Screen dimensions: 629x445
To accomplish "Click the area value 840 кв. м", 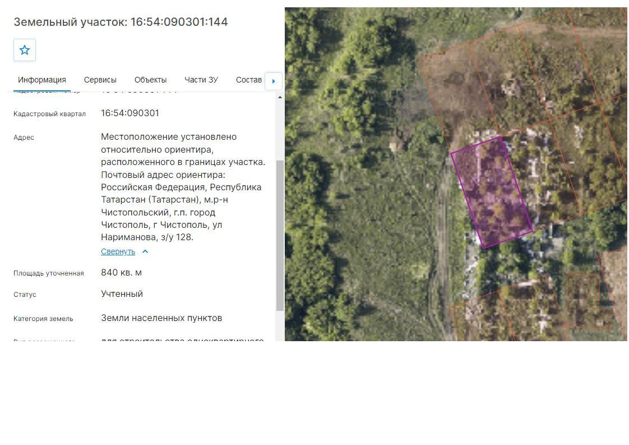I will (121, 273).
